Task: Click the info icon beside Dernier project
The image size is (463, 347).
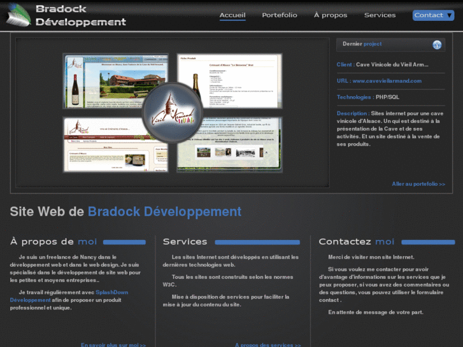Action: tap(437, 45)
